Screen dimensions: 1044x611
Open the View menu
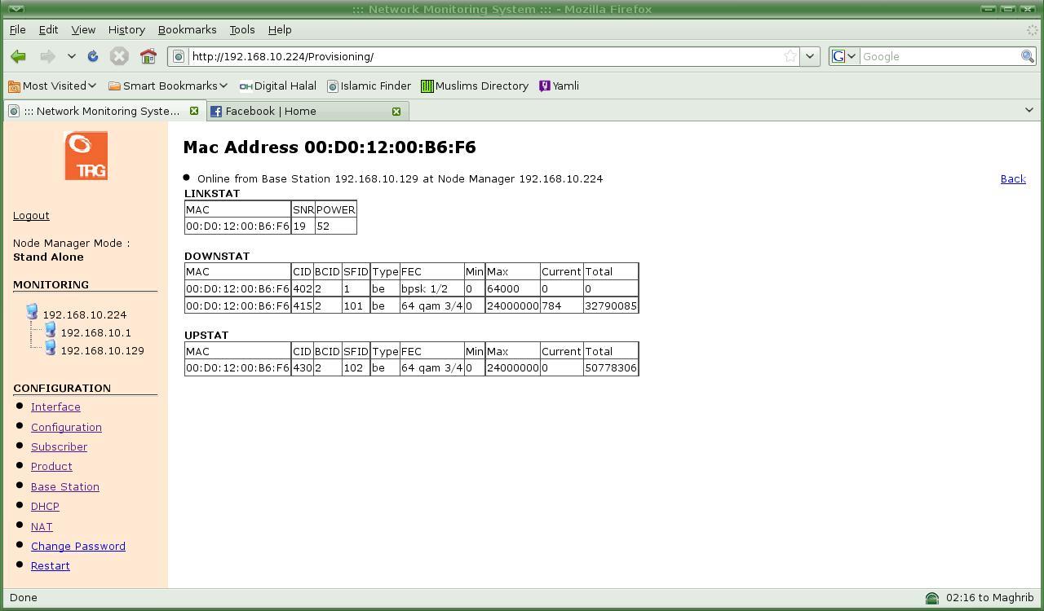[x=83, y=29]
